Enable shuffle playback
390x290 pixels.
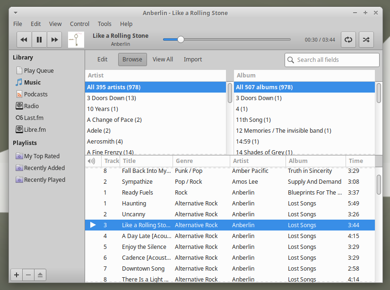(x=366, y=40)
